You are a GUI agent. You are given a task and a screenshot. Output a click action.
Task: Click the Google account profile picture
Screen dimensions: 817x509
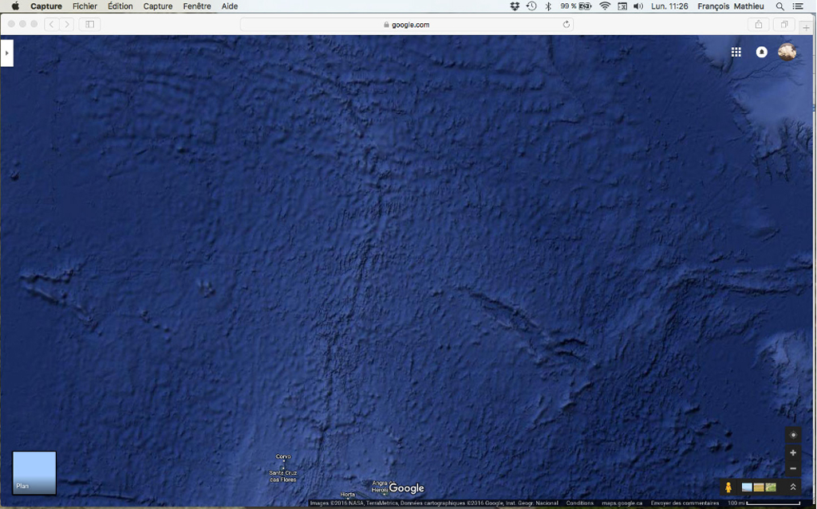(787, 53)
